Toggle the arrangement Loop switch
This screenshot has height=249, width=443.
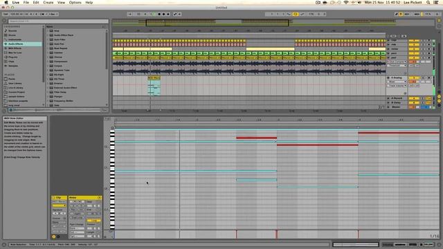pyautogui.click(x=296, y=14)
